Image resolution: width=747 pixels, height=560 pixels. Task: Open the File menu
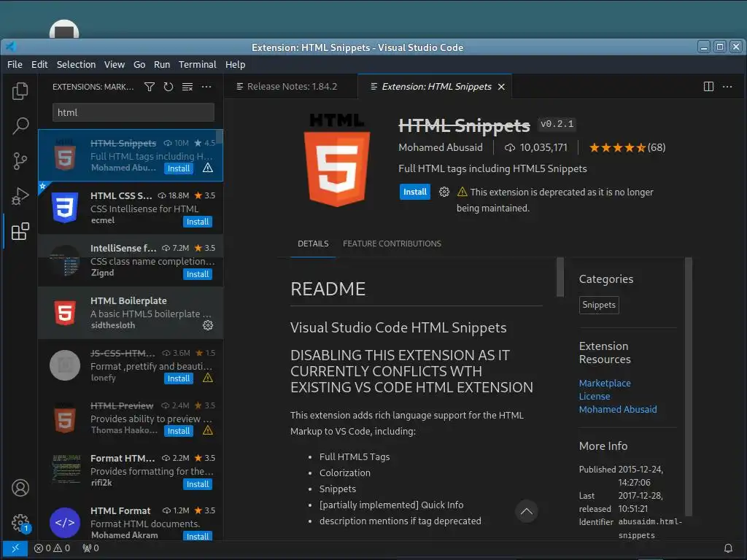15,64
